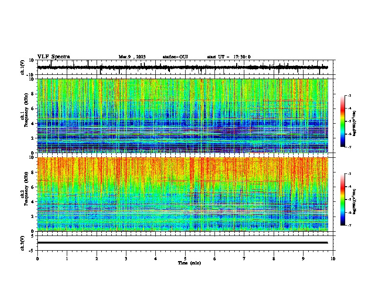The height and width of the screenshot is (290, 375).
Task: Click the ch.1(V) waveform axis label
Action: coord(23,67)
